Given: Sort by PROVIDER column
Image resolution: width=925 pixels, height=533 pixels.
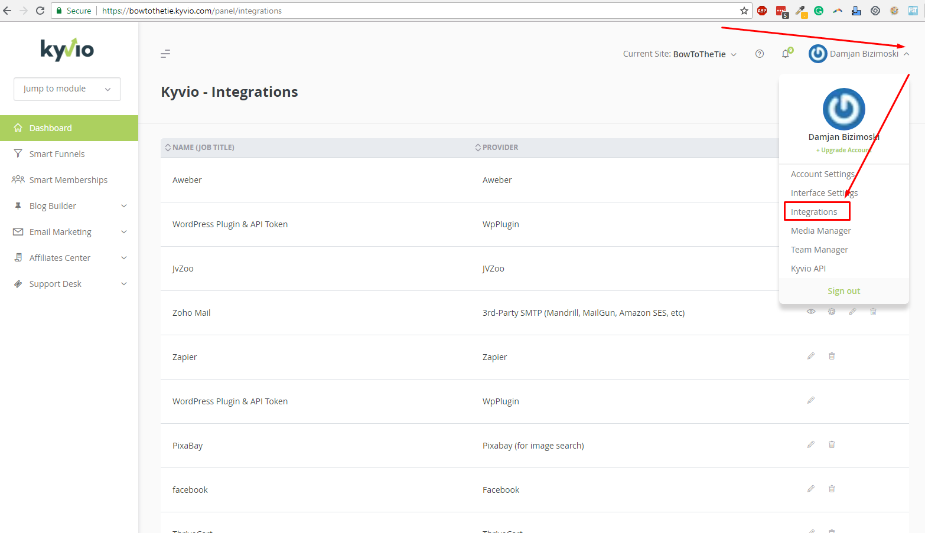Looking at the screenshot, I should 497,148.
